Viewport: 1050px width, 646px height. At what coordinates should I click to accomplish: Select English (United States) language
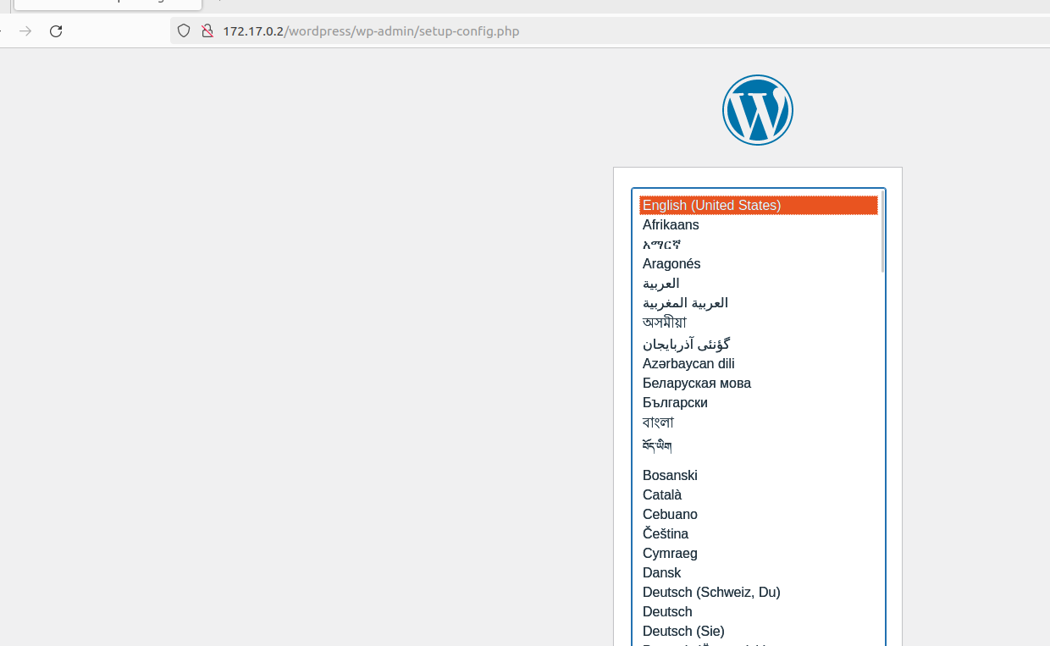pos(758,206)
